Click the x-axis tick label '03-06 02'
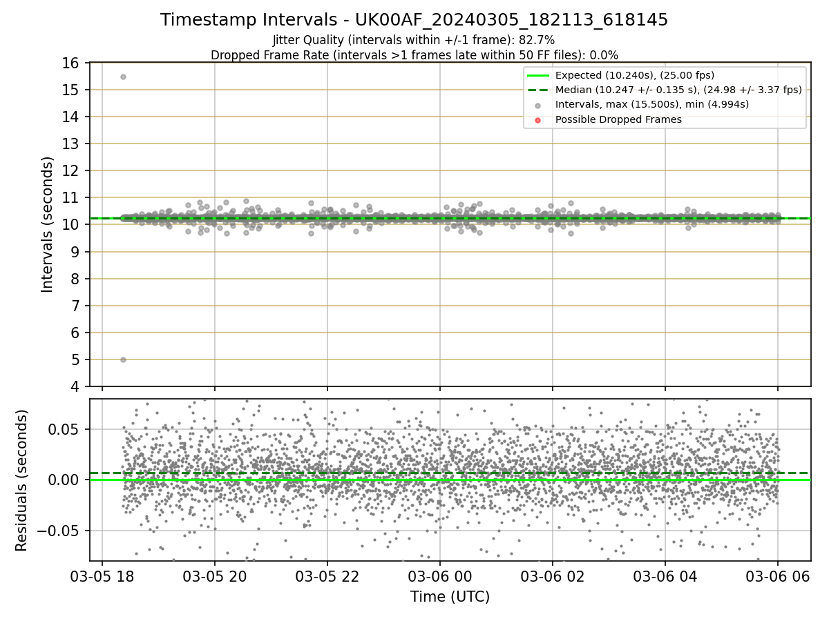 pos(553,576)
